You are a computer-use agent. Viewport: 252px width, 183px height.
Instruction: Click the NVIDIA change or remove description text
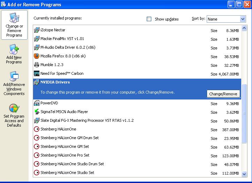107,93
